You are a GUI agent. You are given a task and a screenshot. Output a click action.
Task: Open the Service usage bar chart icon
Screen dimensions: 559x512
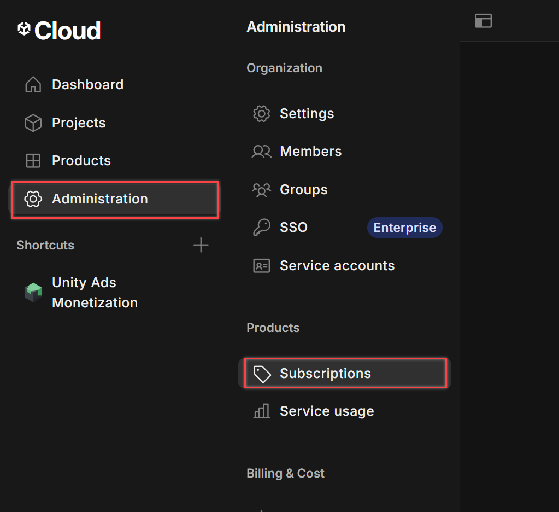coord(262,411)
